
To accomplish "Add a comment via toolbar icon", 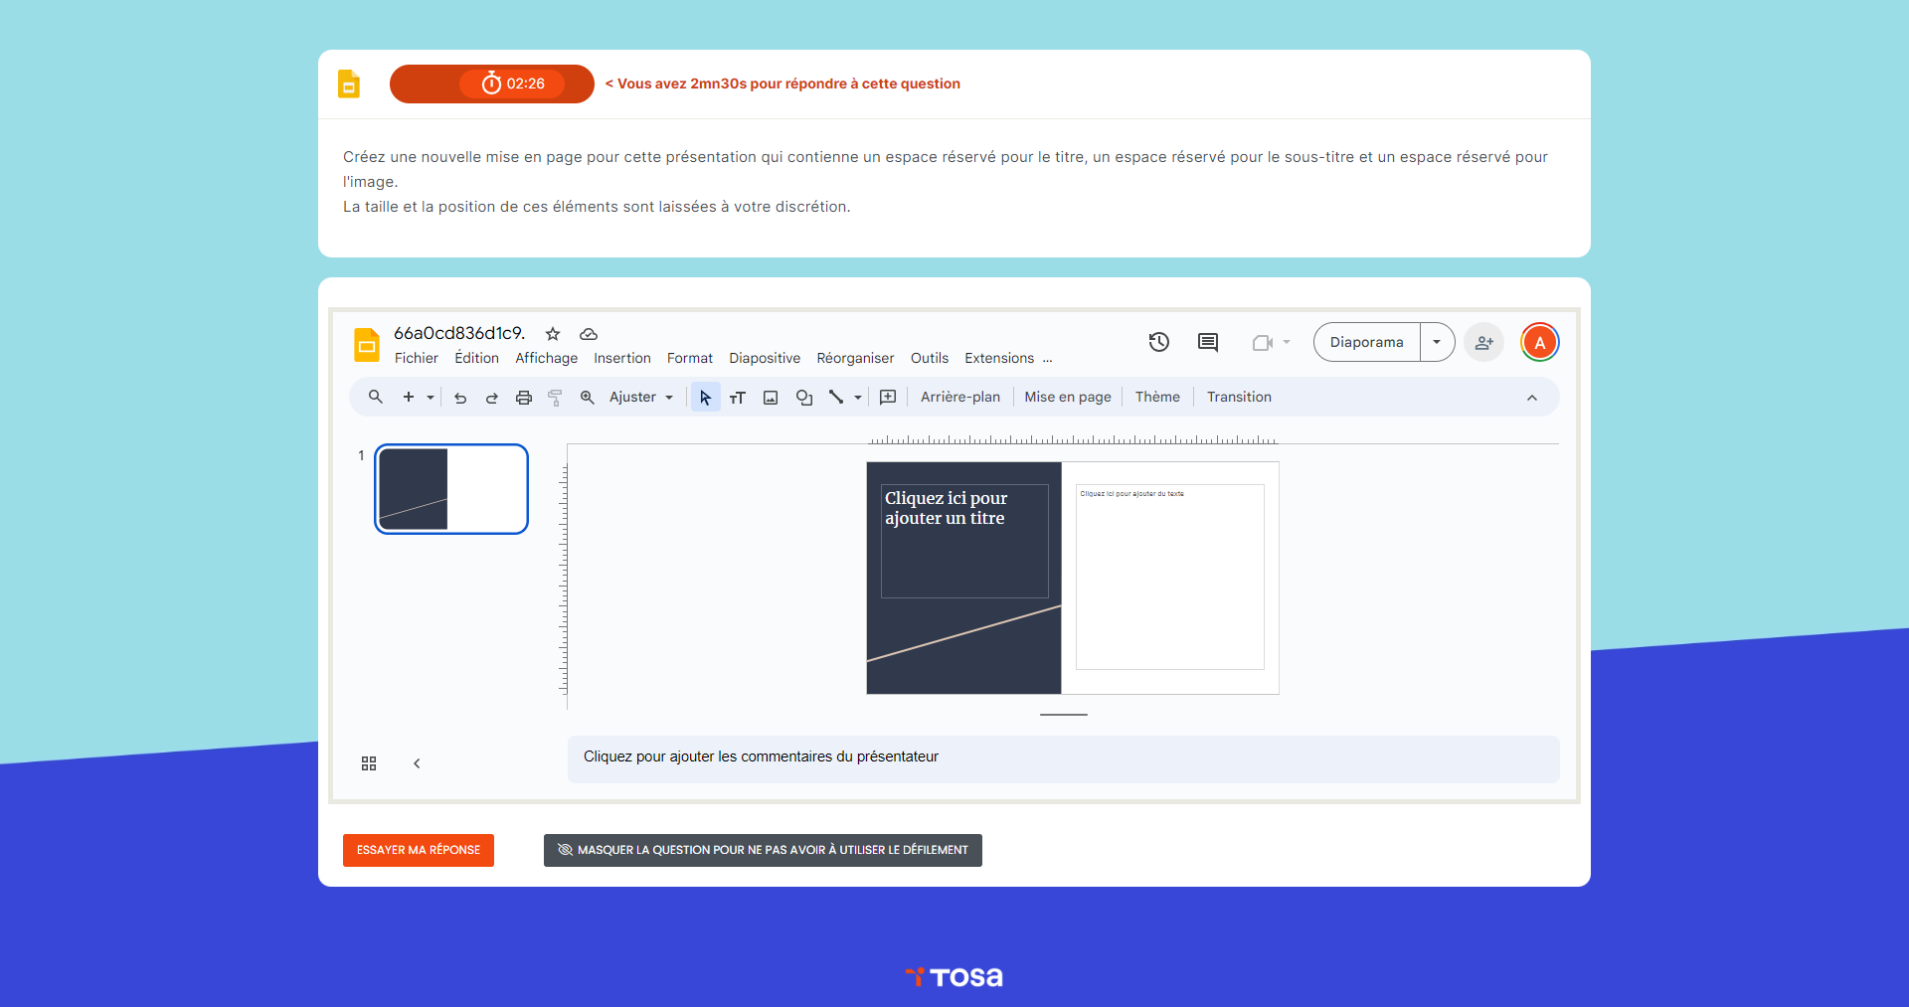I will 888,398.
